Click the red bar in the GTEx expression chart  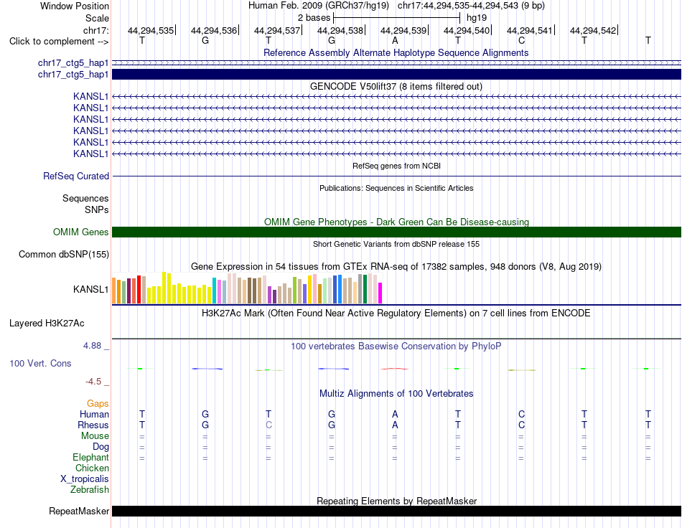click(139, 289)
